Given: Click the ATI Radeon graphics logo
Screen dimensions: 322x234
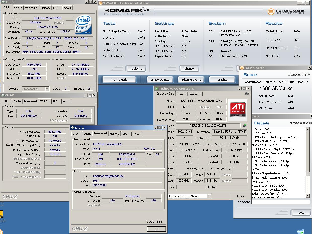Looking at the screenshot, I should click(238, 109).
